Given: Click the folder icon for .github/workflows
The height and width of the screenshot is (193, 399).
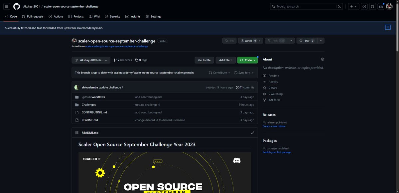Looking at the screenshot, I should pyautogui.click(x=77, y=97).
